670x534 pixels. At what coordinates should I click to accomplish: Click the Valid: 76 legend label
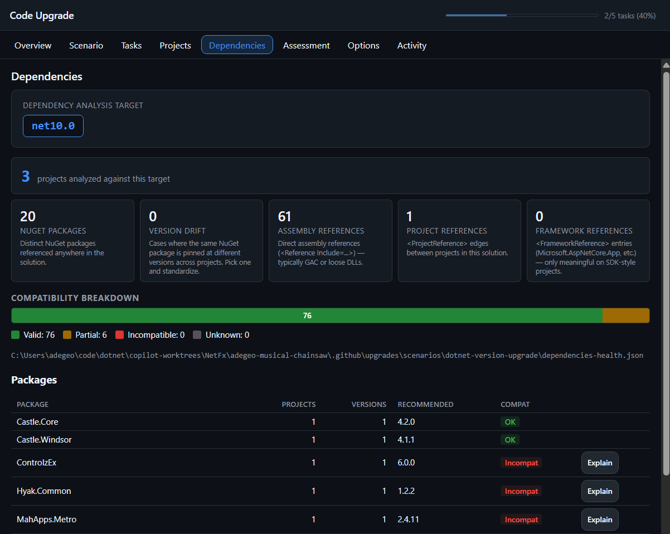tap(39, 335)
